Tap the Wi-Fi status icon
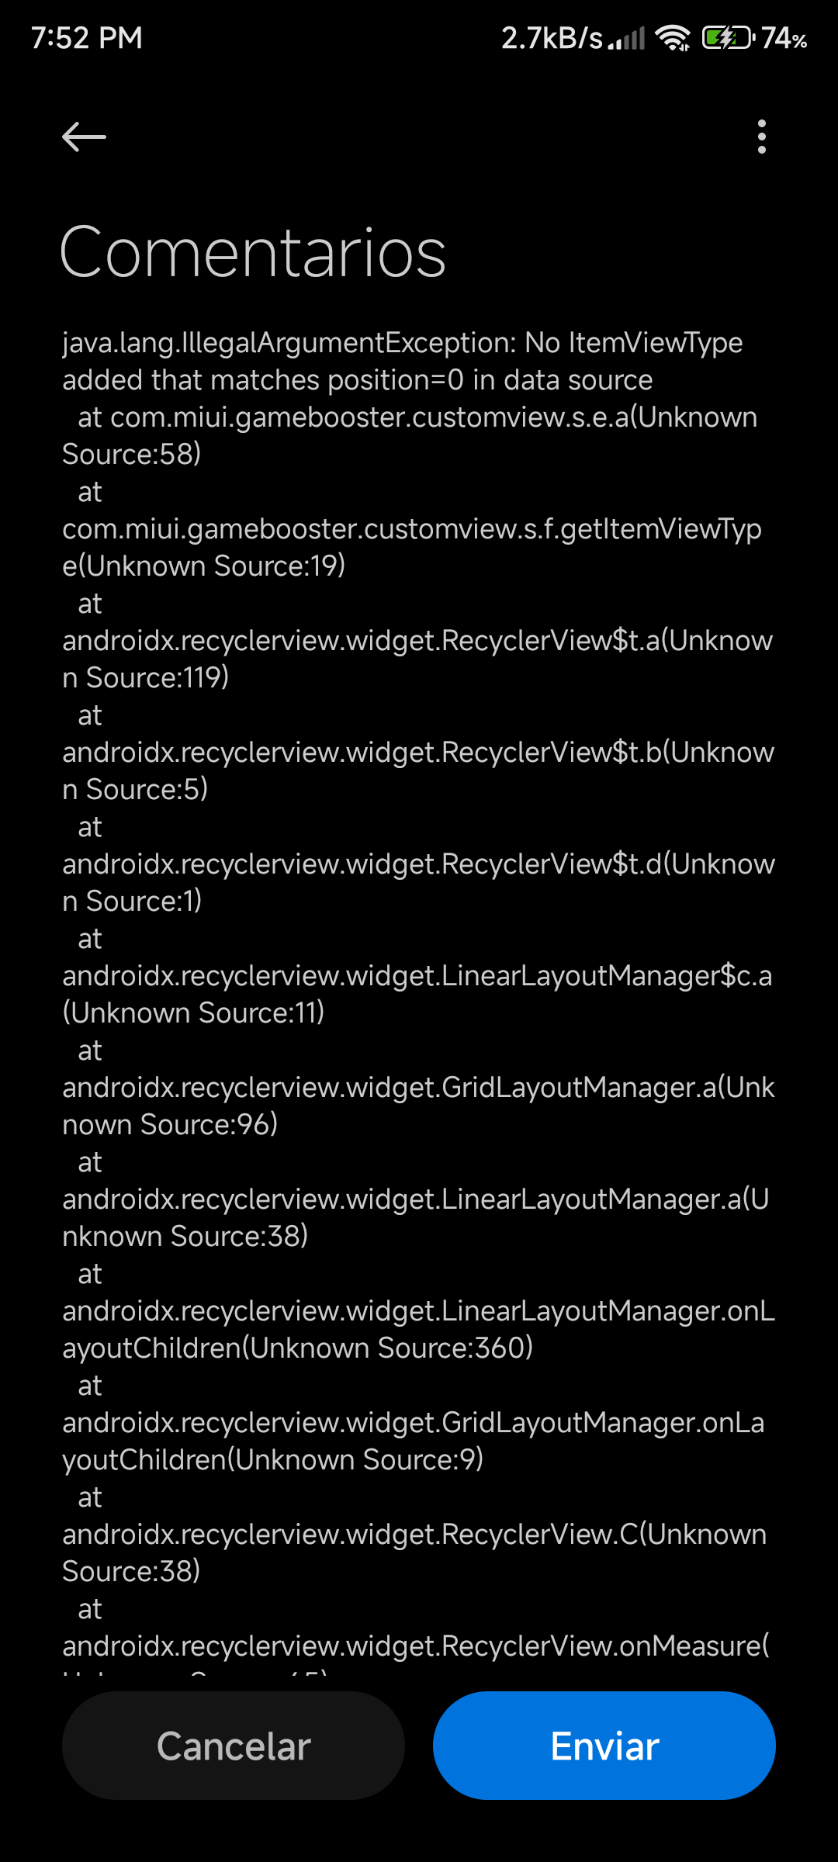The image size is (838, 1862). coord(672,37)
